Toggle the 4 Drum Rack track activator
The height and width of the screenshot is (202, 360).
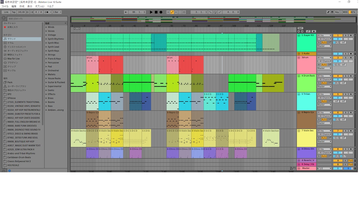[338, 76]
